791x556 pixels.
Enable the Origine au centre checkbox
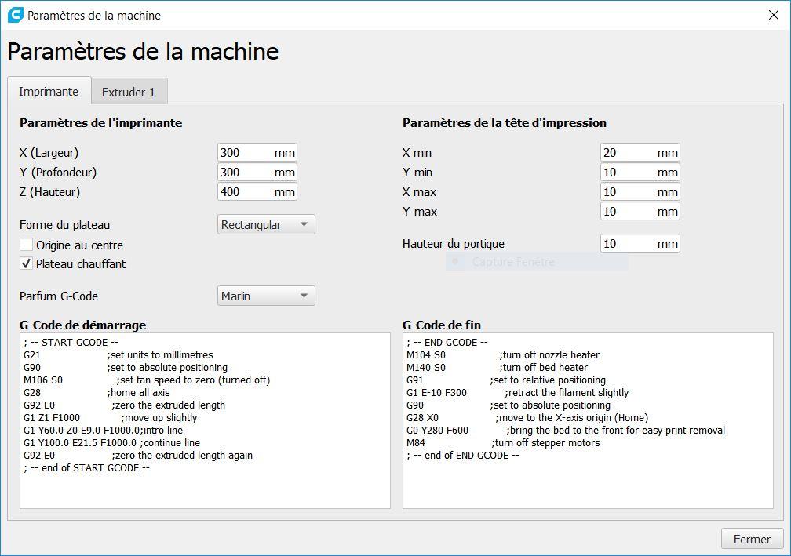pyautogui.click(x=26, y=245)
